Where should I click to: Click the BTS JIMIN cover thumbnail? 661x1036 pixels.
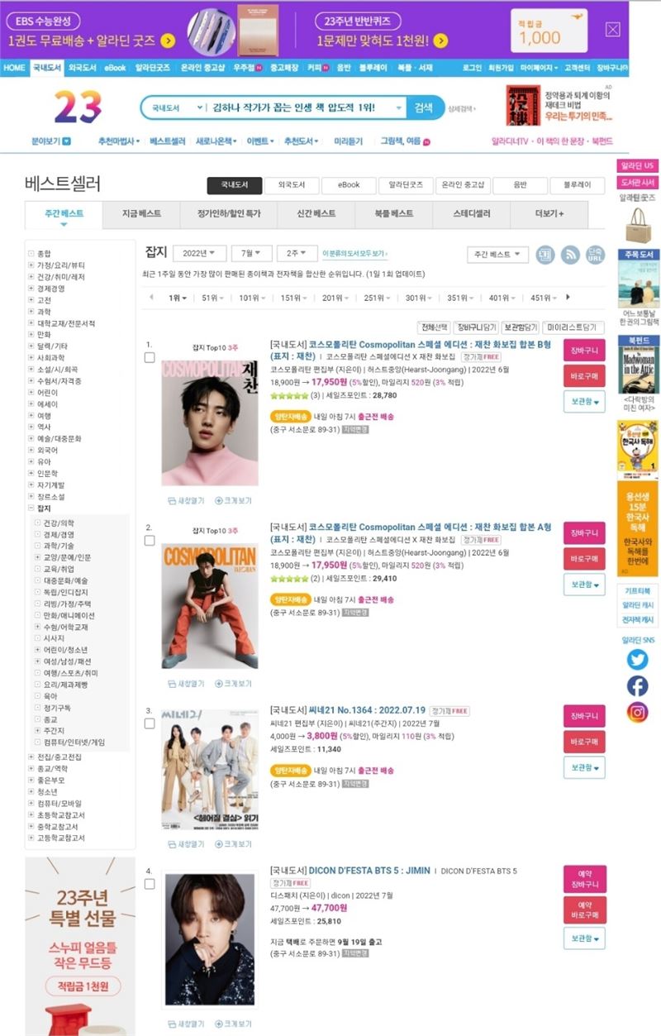[210, 938]
